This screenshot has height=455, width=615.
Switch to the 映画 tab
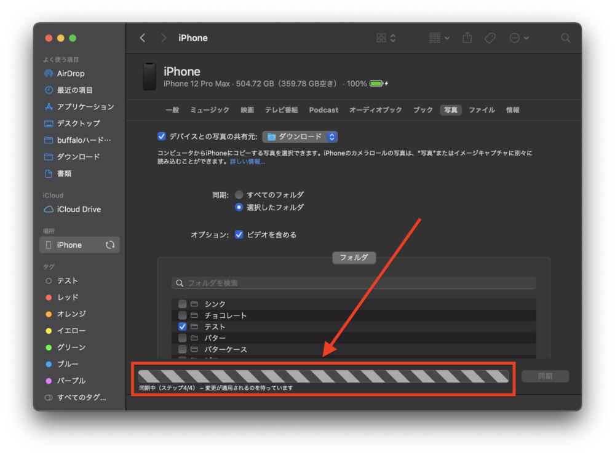(247, 110)
